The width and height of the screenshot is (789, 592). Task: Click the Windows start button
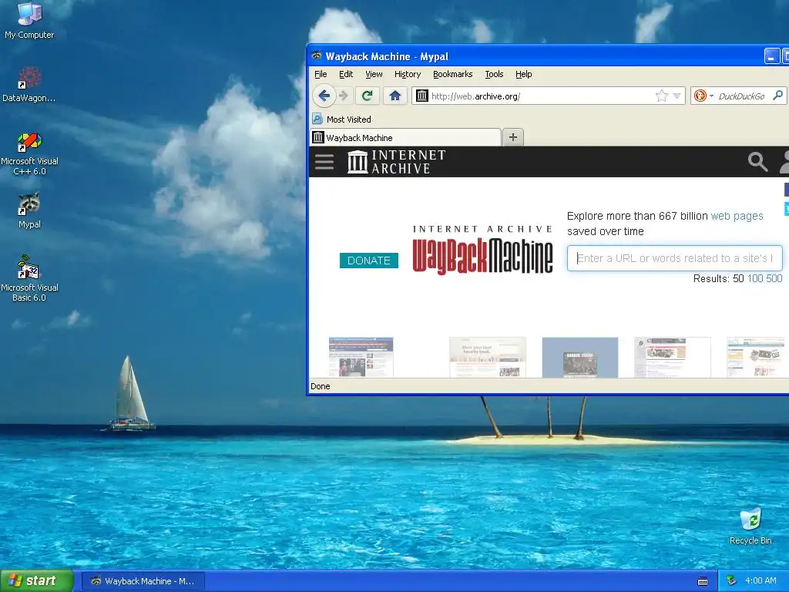coord(37,581)
